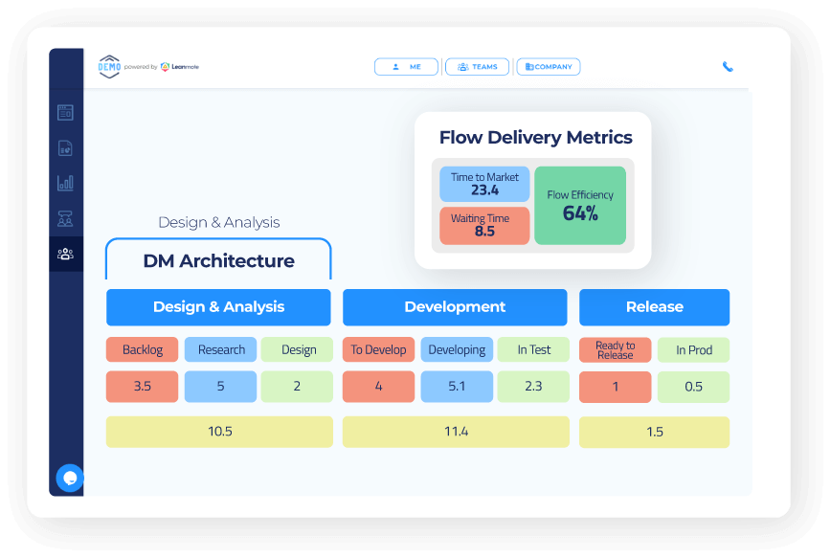Select the highlighted teams group sidebar icon

click(65, 254)
